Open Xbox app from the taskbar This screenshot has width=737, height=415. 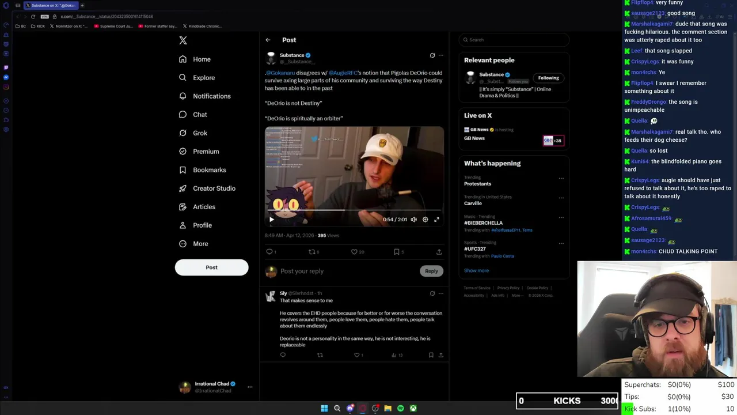coord(413,408)
